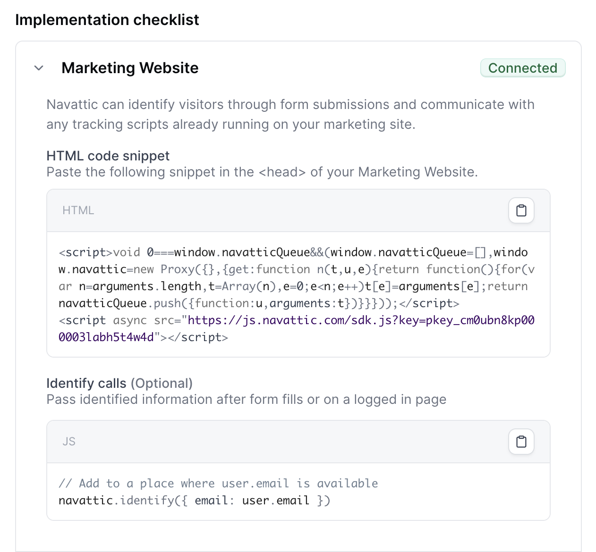Click the closing script tag line
The width and height of the screenshot is (596, 552).
pos(144,337)
